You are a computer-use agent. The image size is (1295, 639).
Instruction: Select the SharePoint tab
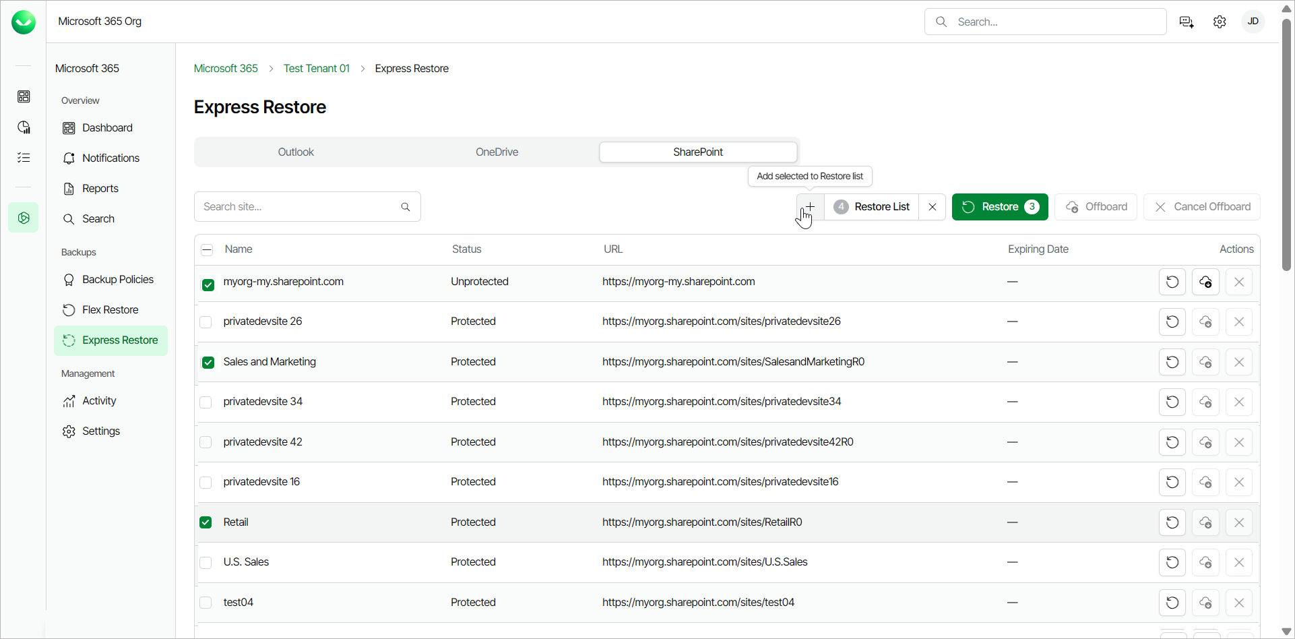pyautogui.click(x=698, y=152)
